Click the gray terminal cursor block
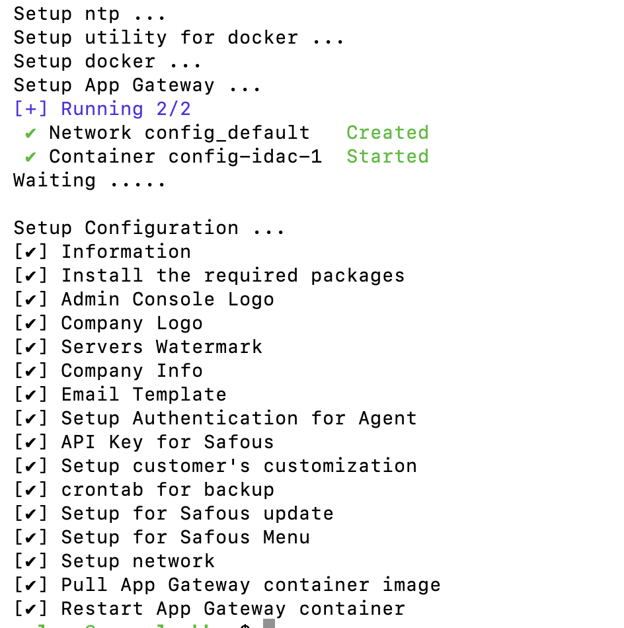624x628 pixels. point(268,624)
